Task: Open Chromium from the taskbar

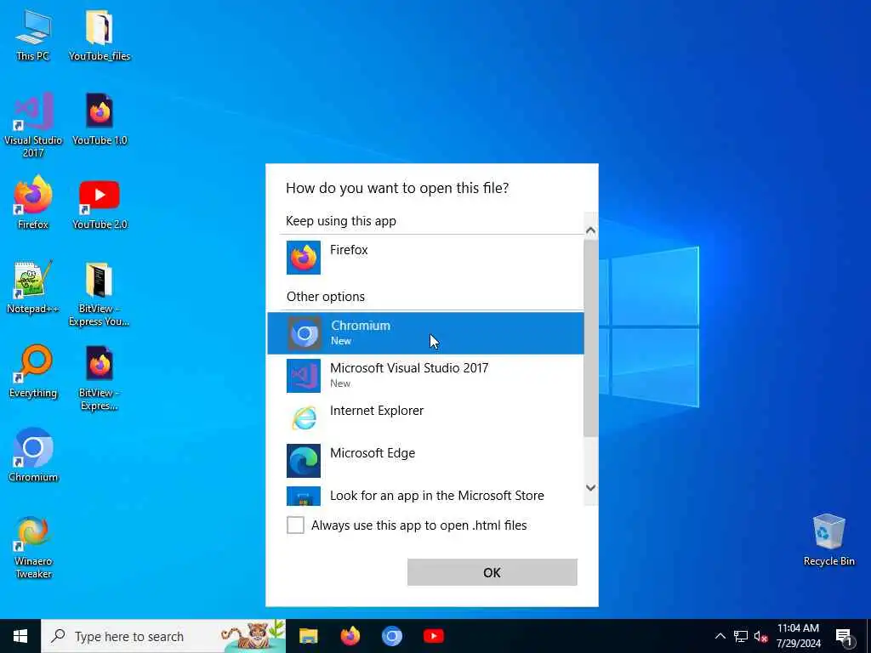Action: (x=391, y=636)
